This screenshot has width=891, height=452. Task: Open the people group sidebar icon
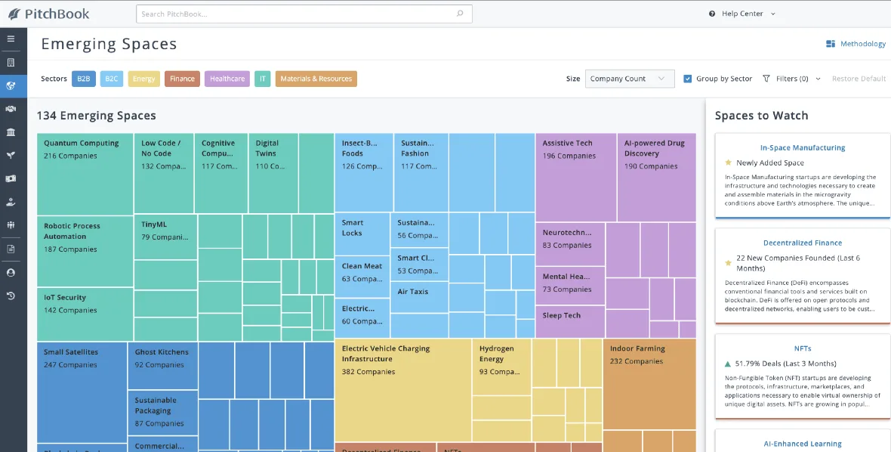[11, 225]
